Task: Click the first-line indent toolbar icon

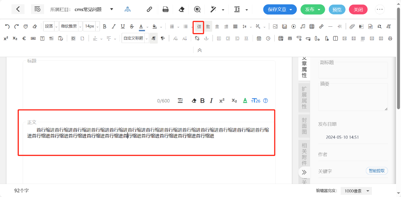Action: pos(199,27)
